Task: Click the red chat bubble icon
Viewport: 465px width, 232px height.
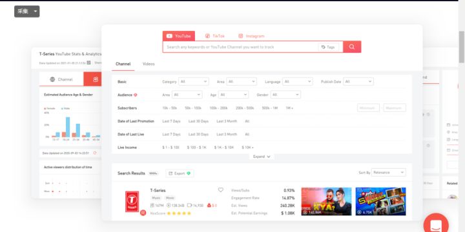Action: (x=436, y=224)
